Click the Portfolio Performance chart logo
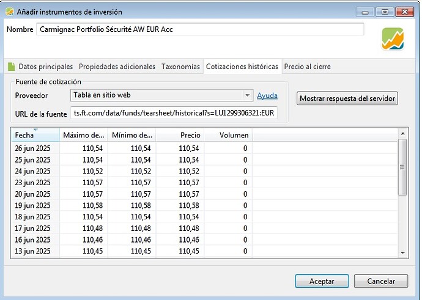Viewport: 422px width, 300px height. point(393,39)
